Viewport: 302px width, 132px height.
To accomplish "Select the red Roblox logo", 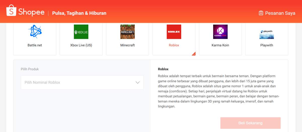I will (174, 32).
